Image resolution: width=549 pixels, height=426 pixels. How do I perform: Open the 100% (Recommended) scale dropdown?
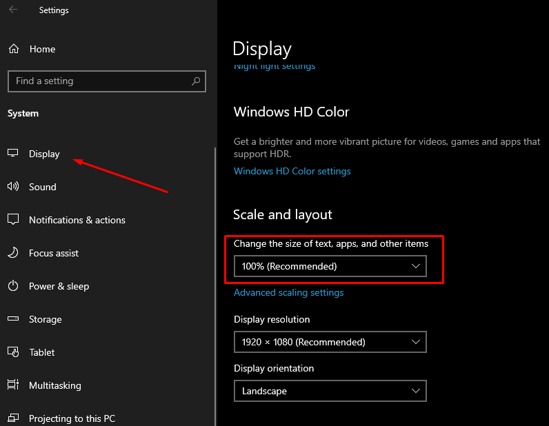[330, 266]
